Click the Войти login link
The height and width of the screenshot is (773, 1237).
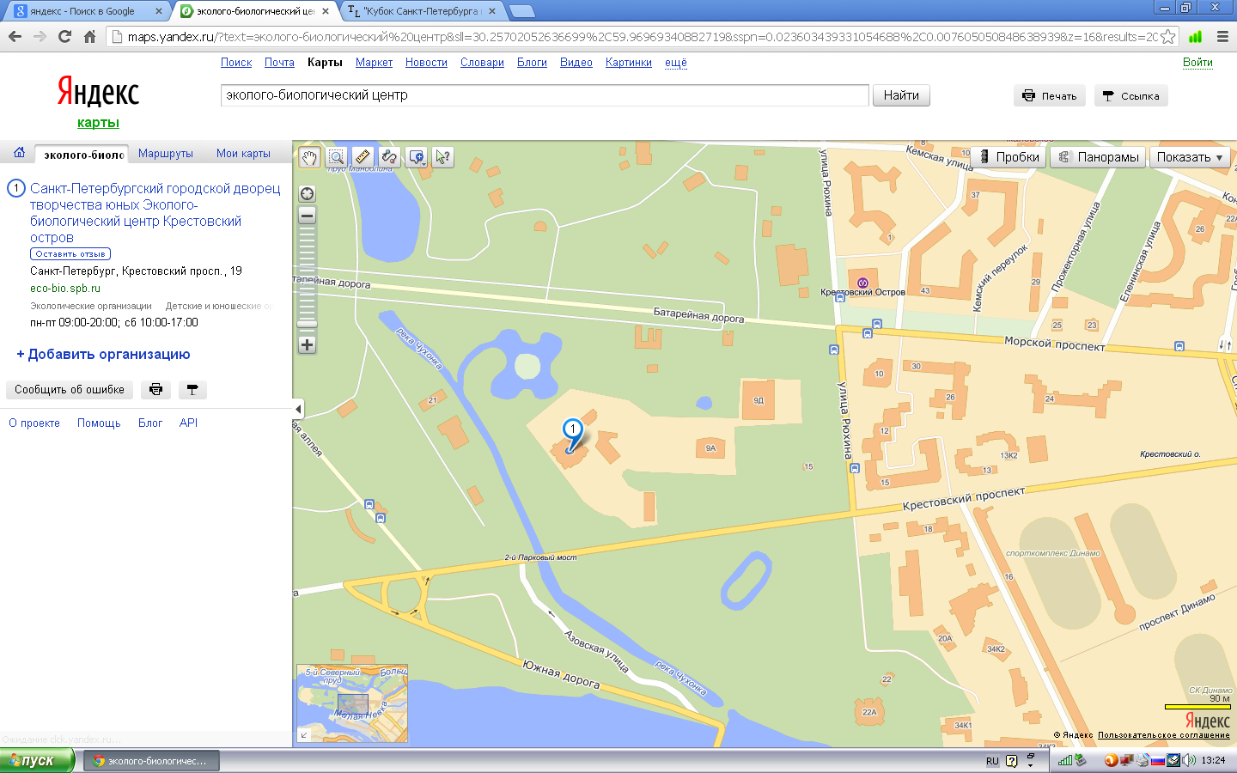click(1197, 63)
